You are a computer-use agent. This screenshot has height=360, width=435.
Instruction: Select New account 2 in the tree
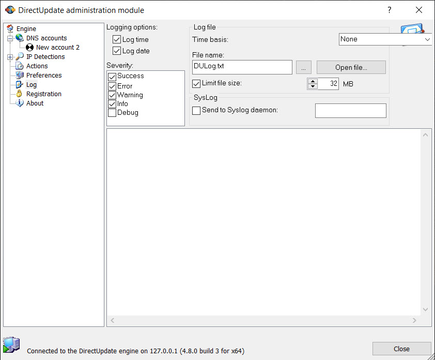pos(58,47)
